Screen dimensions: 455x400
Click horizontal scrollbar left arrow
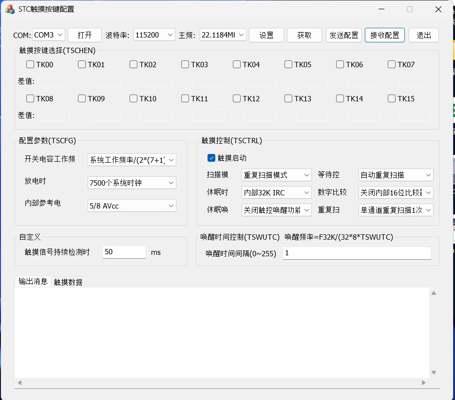pos(20,383)
